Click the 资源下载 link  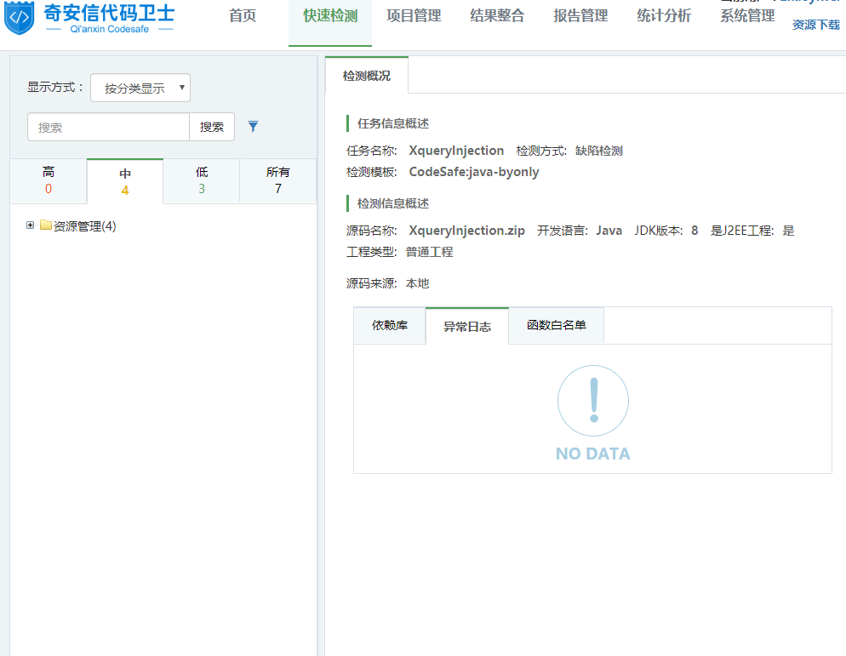pos(815,26)
